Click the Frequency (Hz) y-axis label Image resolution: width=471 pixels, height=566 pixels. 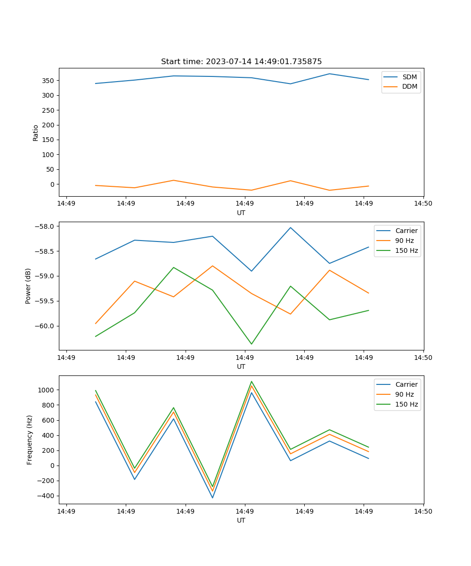coord(30,440)
